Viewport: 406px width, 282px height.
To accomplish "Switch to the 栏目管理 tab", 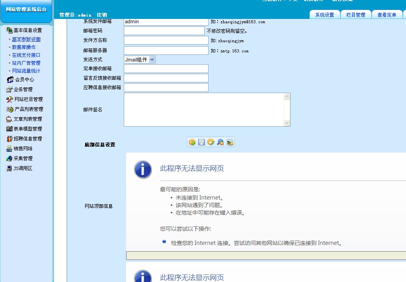I will pyautogui.click(x=356, y=15).
